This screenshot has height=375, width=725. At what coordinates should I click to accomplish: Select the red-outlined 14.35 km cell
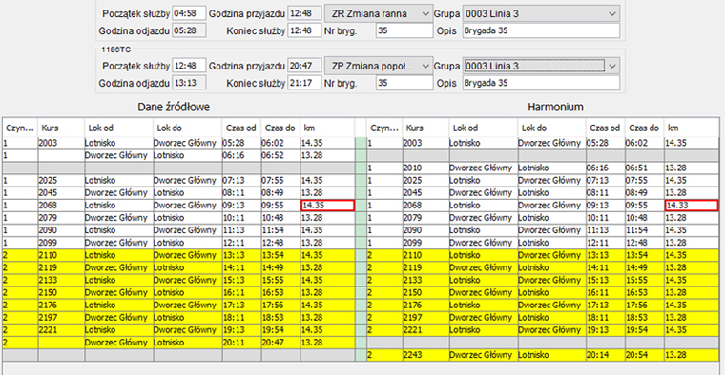(x=328, y=206)
